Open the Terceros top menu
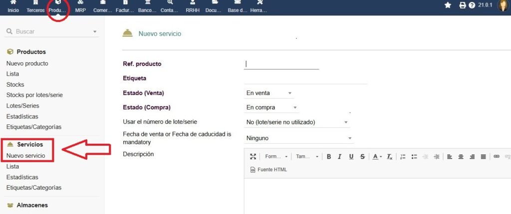Screen dimensions: 511x214 (35, 7)
